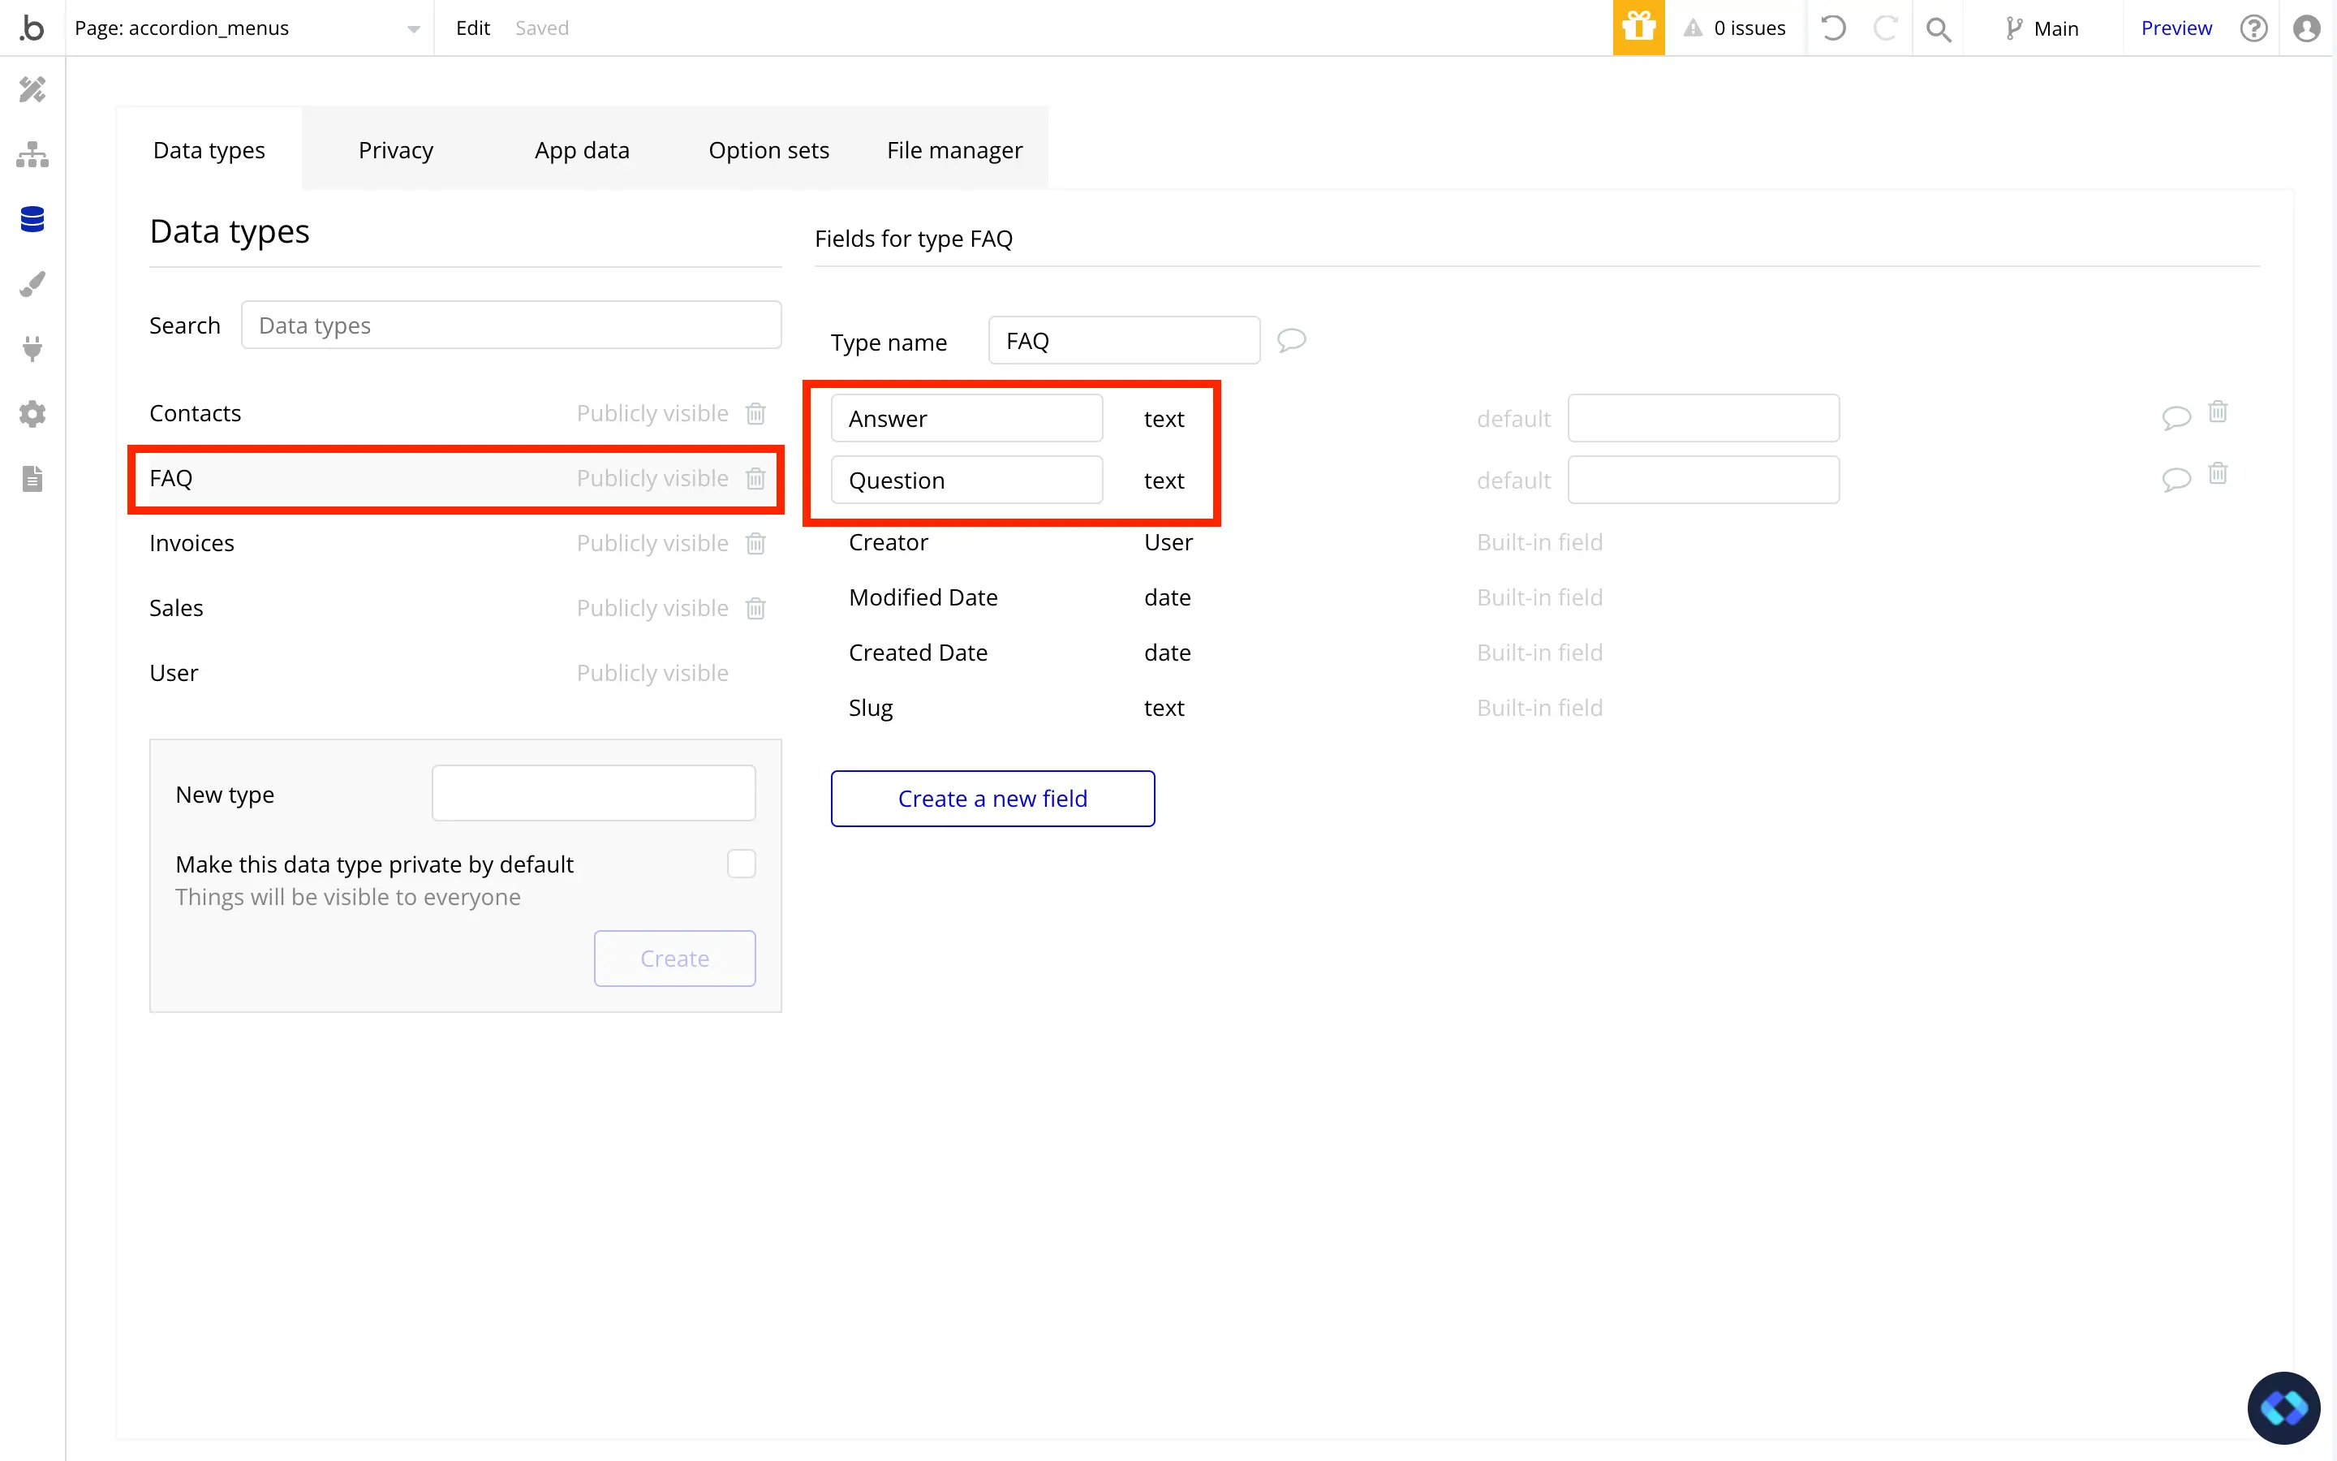This screenshot has width=2337, height=1461.
Task: Click the 'Create a new field' button
Action: [992, 798]
